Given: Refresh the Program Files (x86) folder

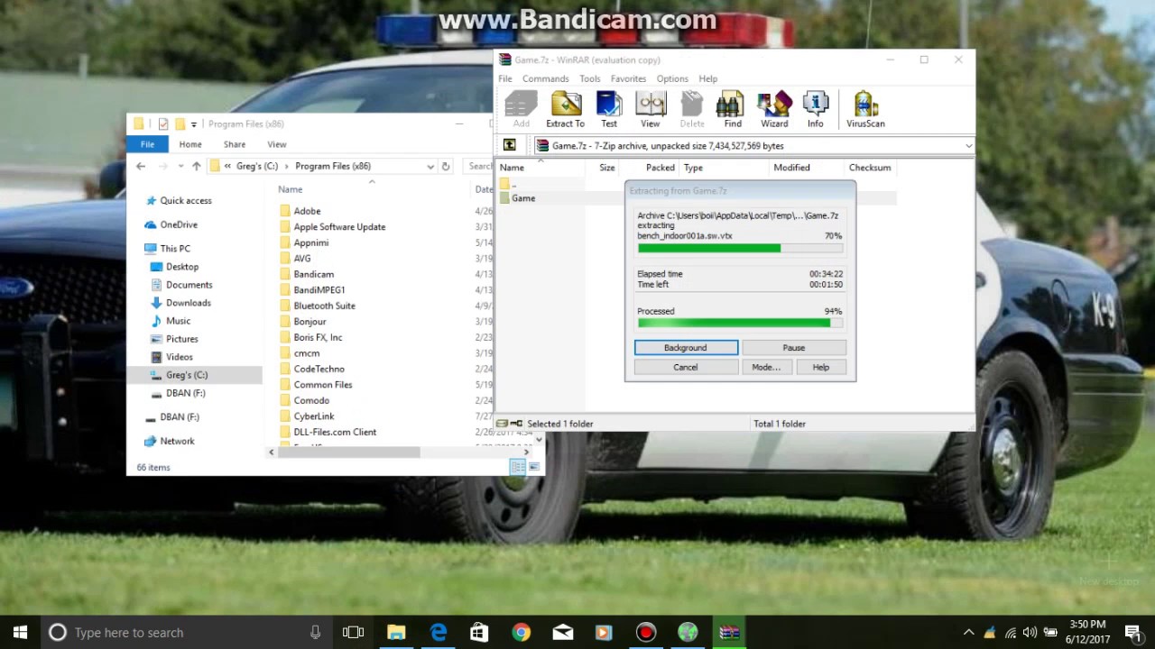Looking at the screenshot, I should [x=446, y=166].
